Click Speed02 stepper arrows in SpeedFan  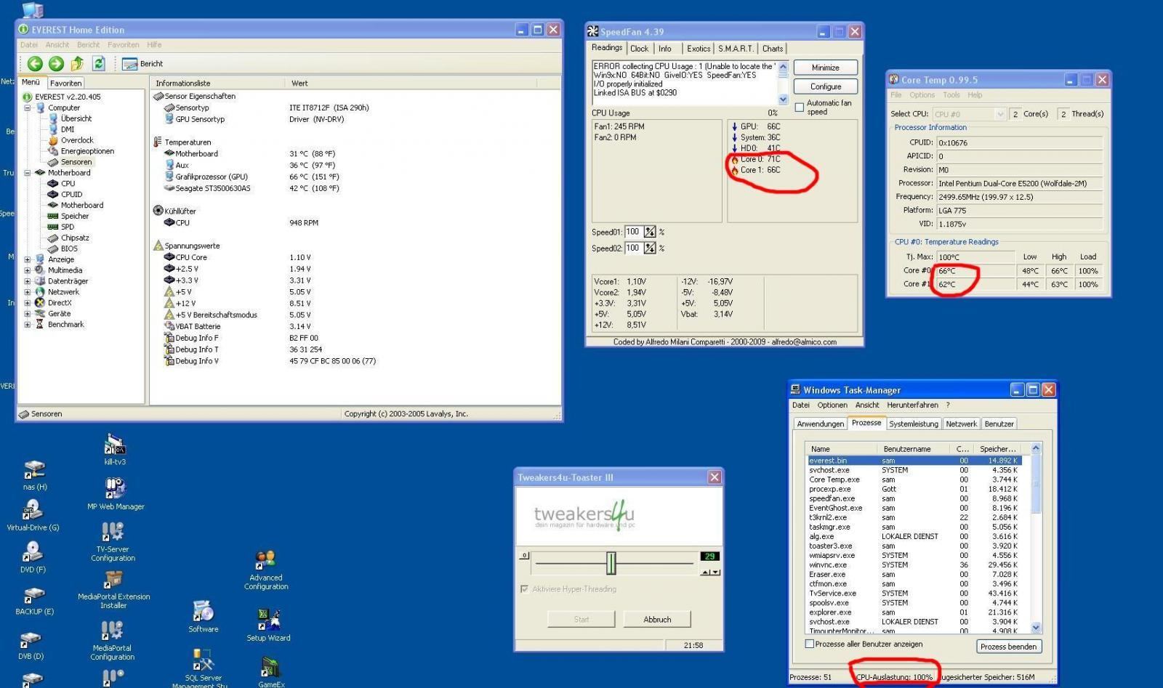point(650,248)
